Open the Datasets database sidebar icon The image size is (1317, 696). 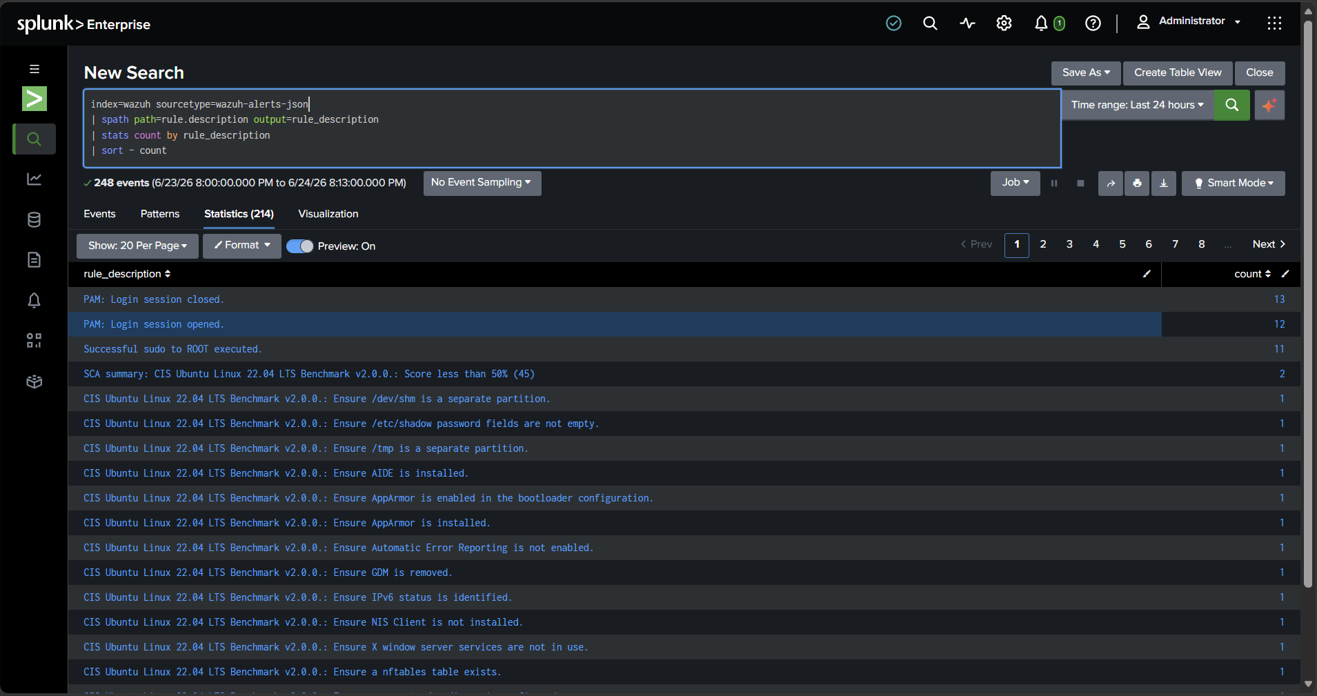34,219
